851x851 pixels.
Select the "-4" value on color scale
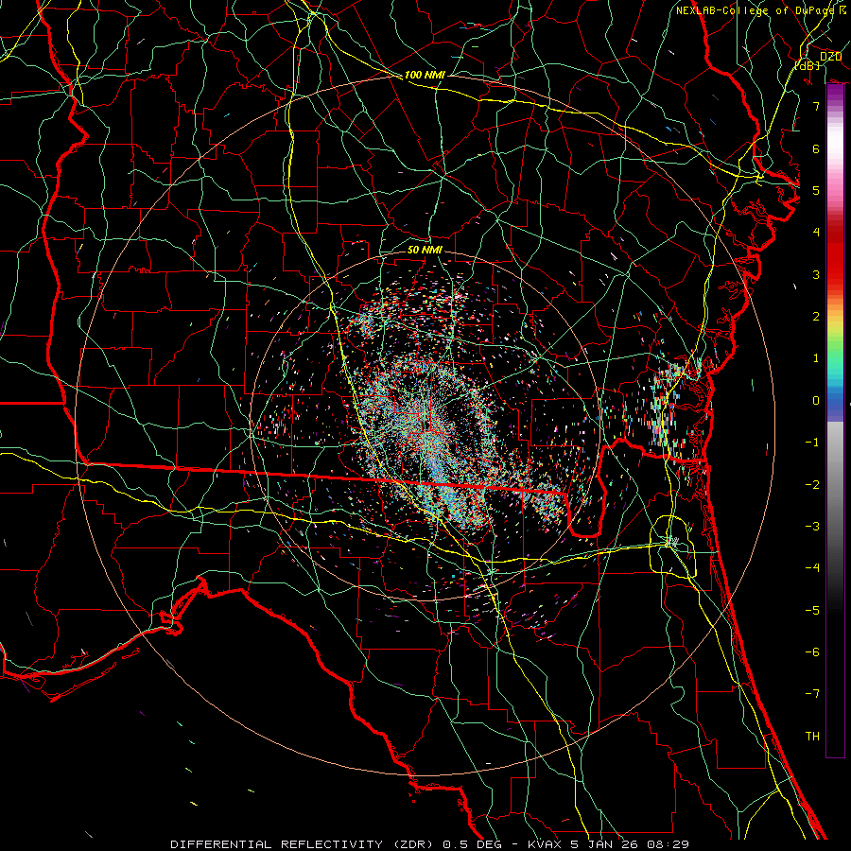click(812, 568)
